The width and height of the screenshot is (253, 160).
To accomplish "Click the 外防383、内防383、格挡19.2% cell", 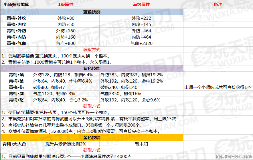I will point(141,75).
